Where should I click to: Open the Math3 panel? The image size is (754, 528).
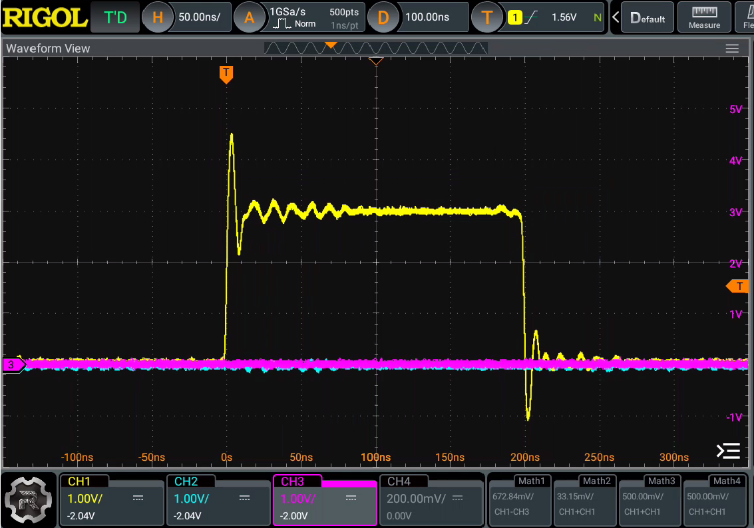point(650,501)
